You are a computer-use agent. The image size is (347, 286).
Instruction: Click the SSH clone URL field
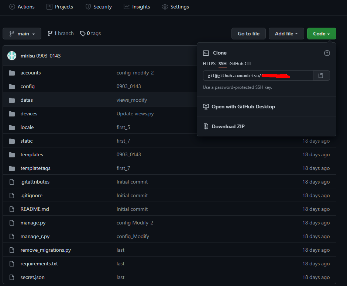tap(258, 76)
